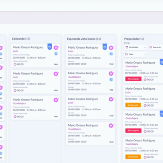Open the Todos filter dropdown
Screen dimensions: 163x163
(x=135, y=54)
